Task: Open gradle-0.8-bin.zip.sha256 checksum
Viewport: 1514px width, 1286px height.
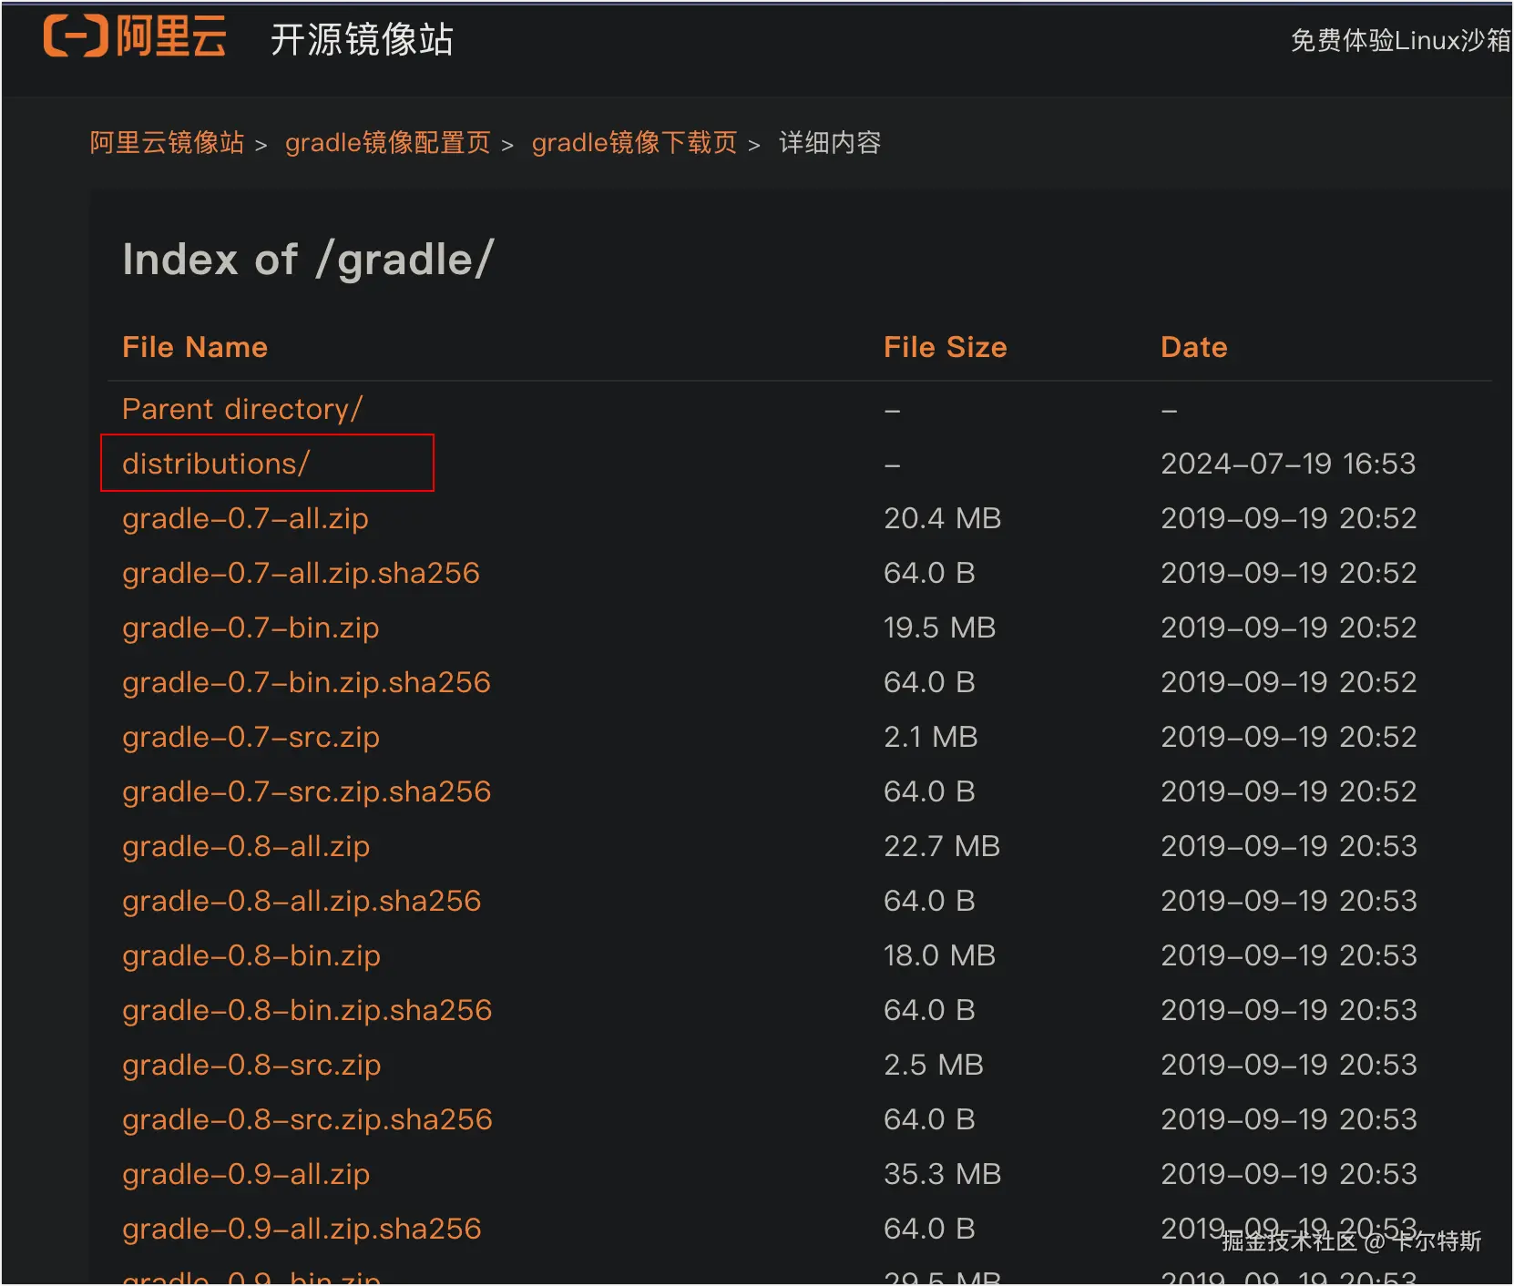Action: (307, 1010)
